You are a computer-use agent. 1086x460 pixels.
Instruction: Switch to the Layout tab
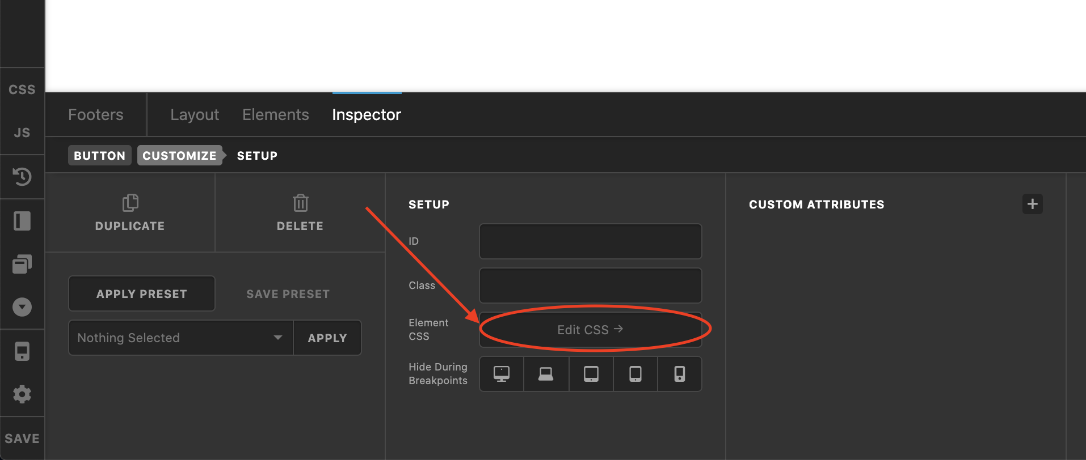[x=195, y=115]
